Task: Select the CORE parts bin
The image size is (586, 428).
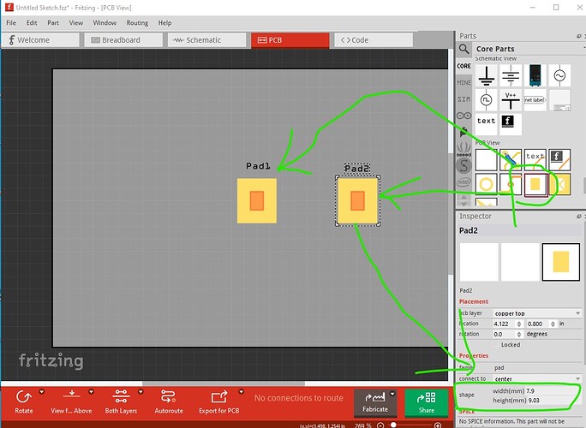Action: tap(463, 66)
